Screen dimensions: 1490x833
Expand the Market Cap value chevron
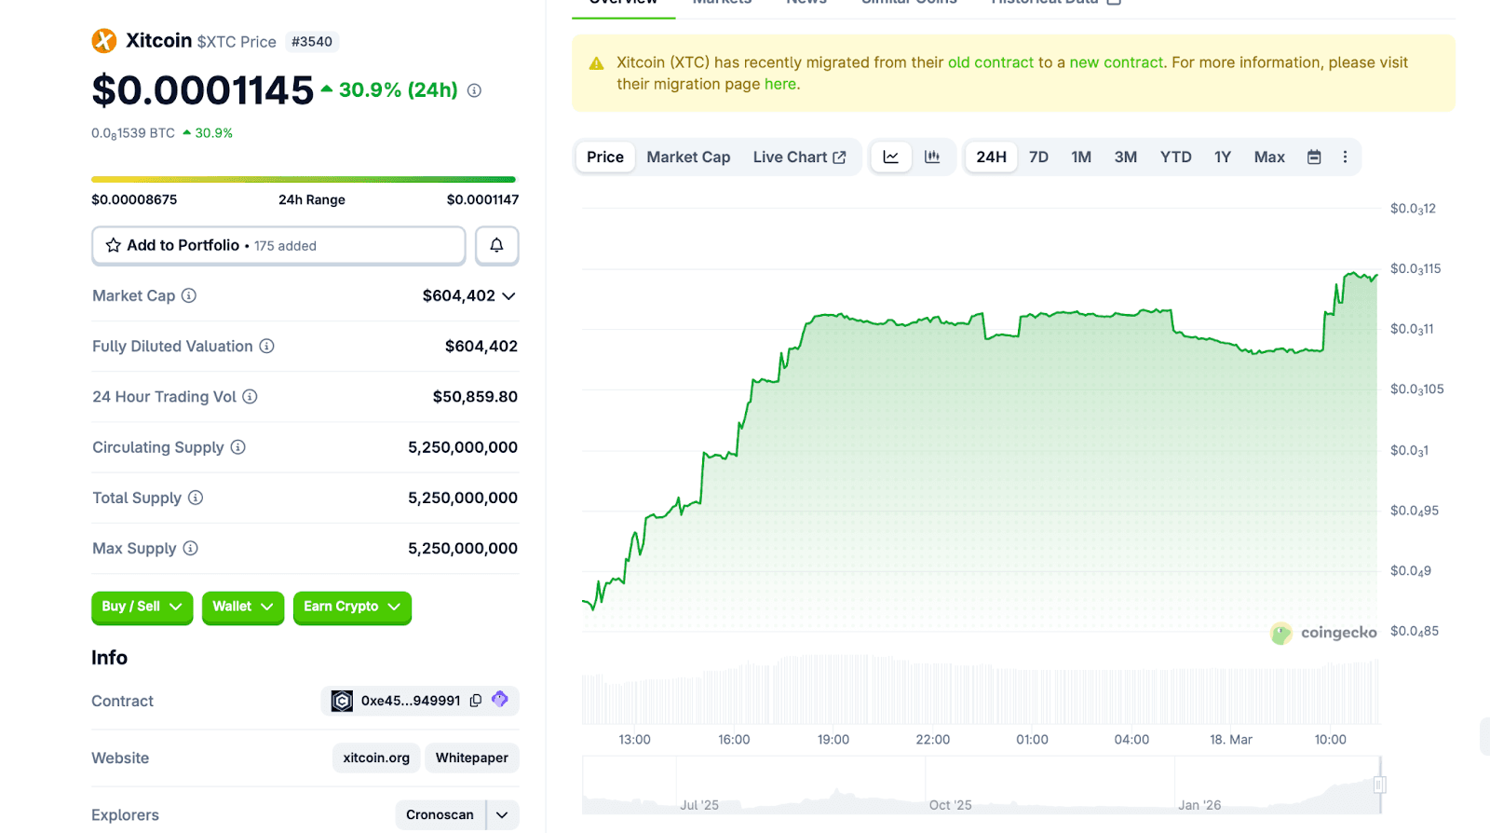(508, 296)
